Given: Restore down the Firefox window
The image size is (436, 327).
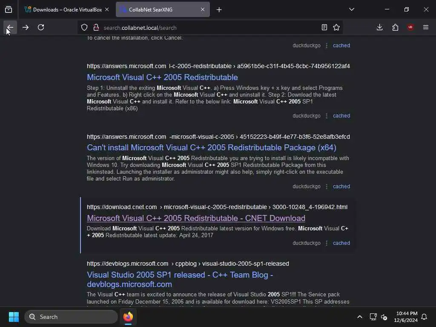Looking at the screenshot, I should click(x=407, y=9).
